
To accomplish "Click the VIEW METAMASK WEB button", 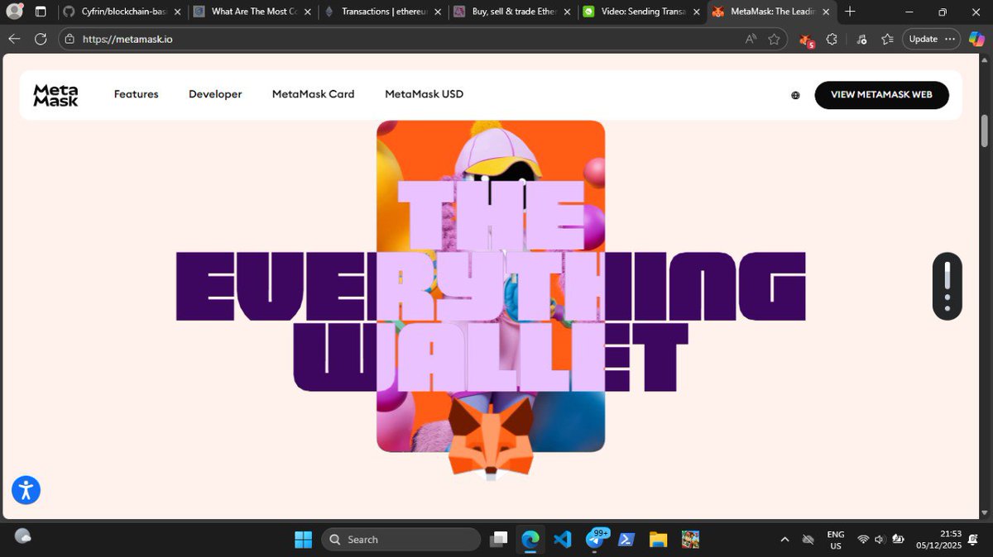I will 881,95.
